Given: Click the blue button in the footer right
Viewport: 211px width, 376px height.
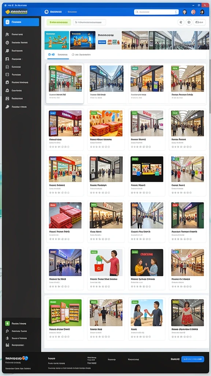Looking at the screenshot, I should click(193, 359).
